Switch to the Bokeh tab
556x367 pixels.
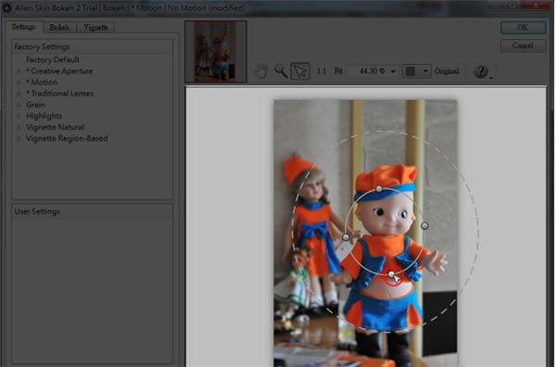59,27
